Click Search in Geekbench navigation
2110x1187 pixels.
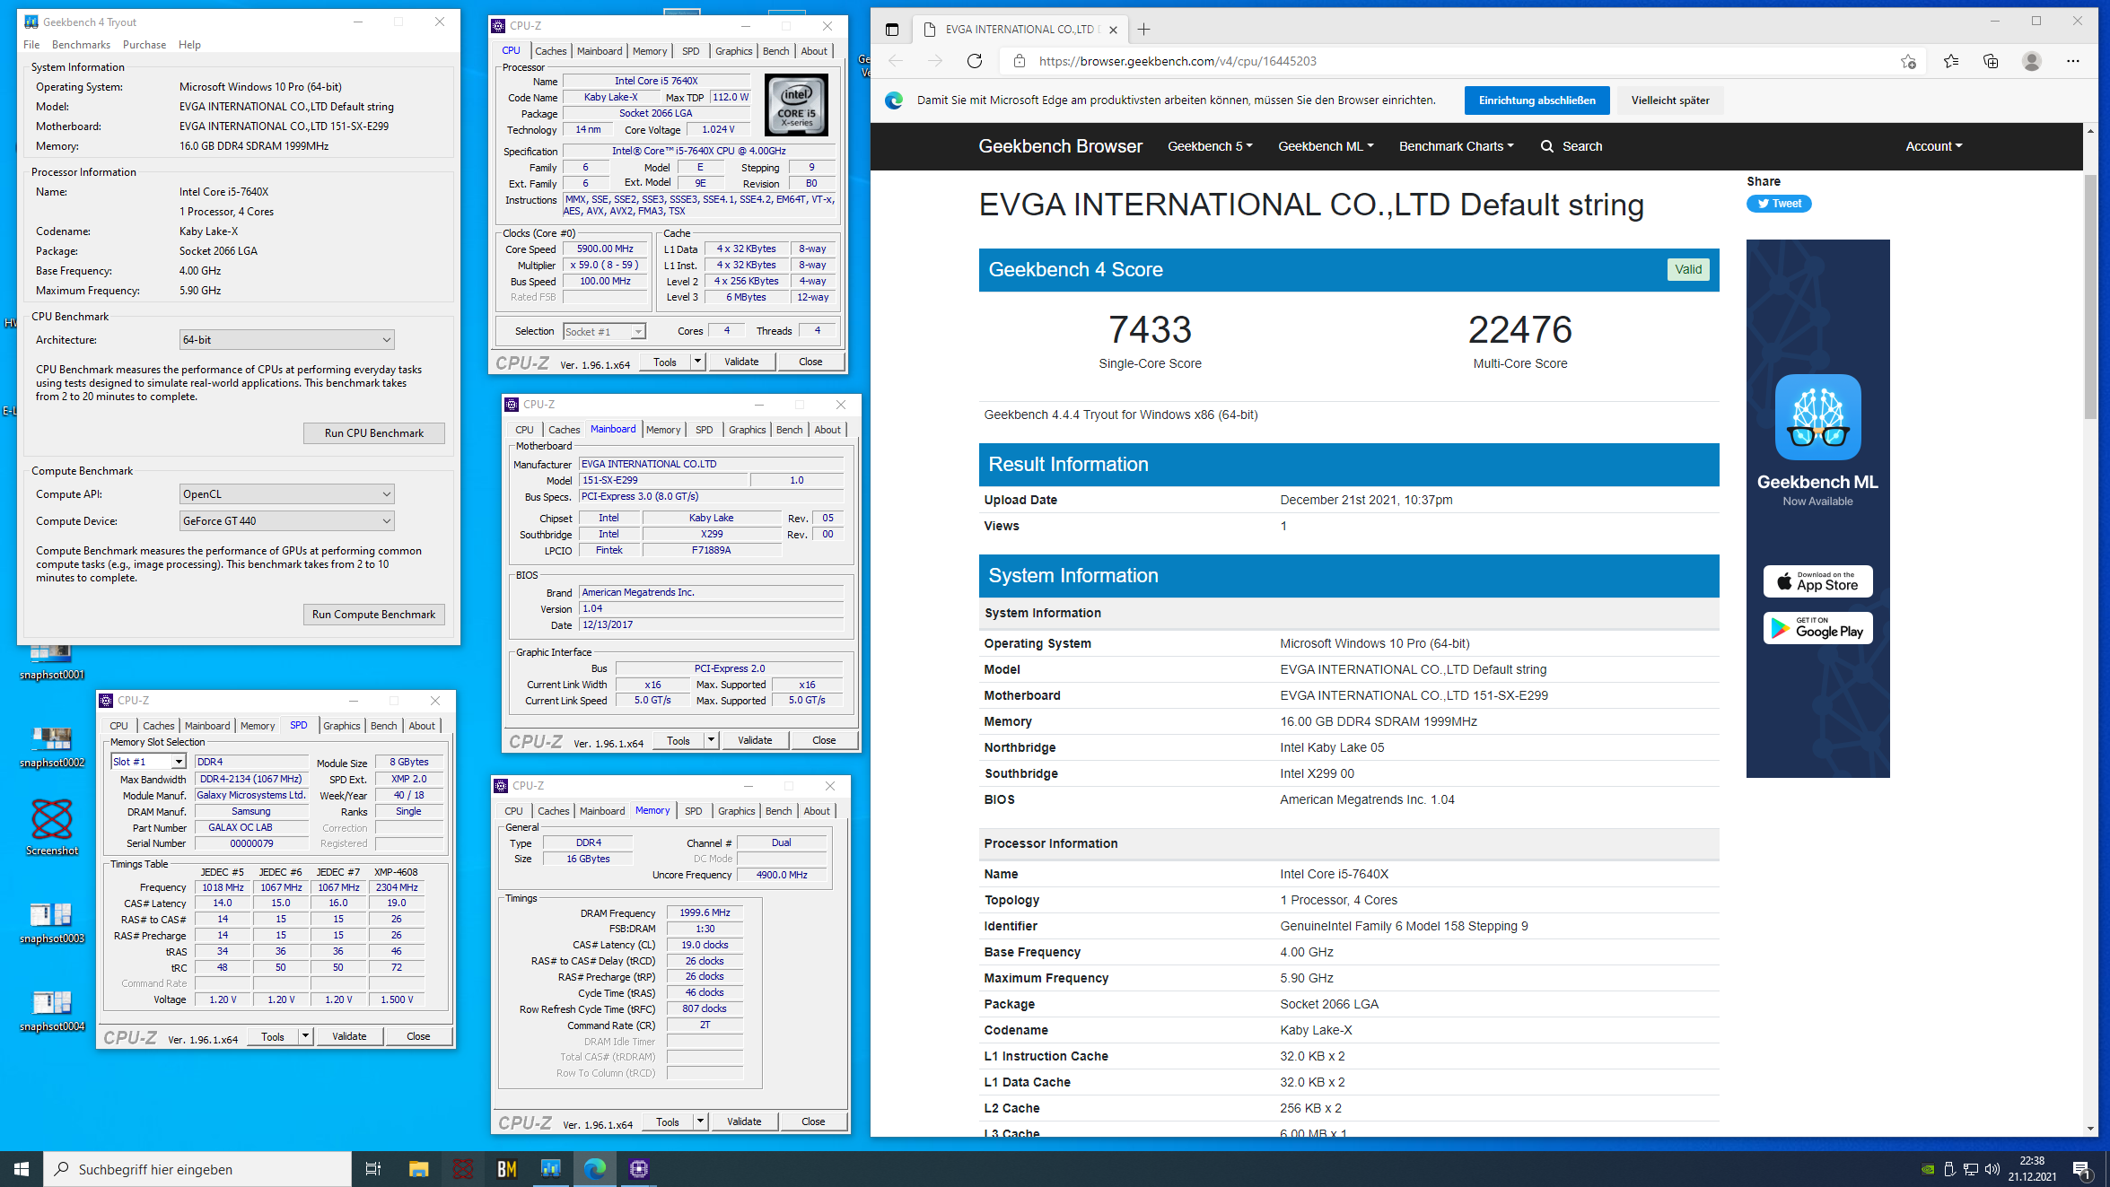pyautogui.click(x=1572, y=146)
